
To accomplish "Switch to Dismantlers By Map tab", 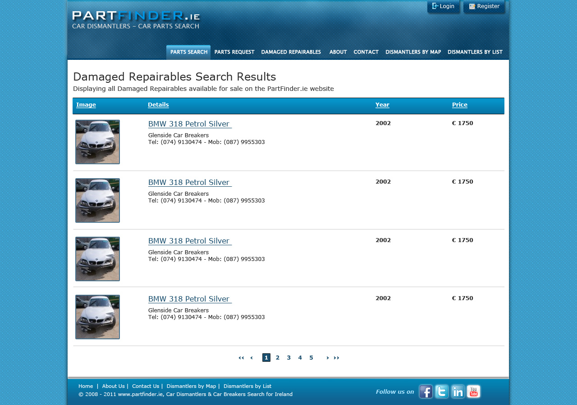I will pos(413,52).
